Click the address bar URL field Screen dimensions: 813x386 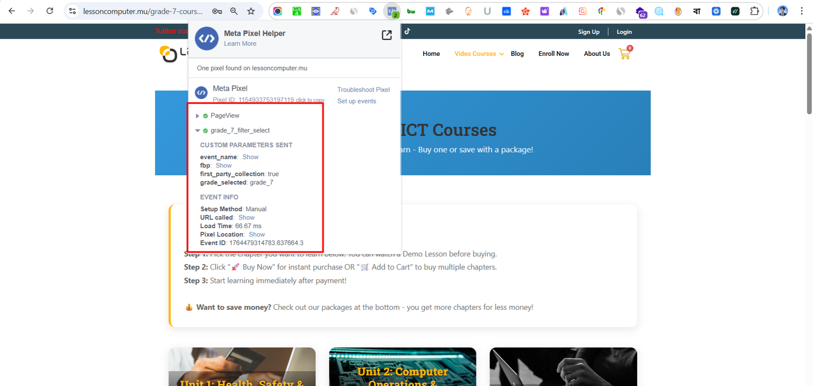(142, 11)
